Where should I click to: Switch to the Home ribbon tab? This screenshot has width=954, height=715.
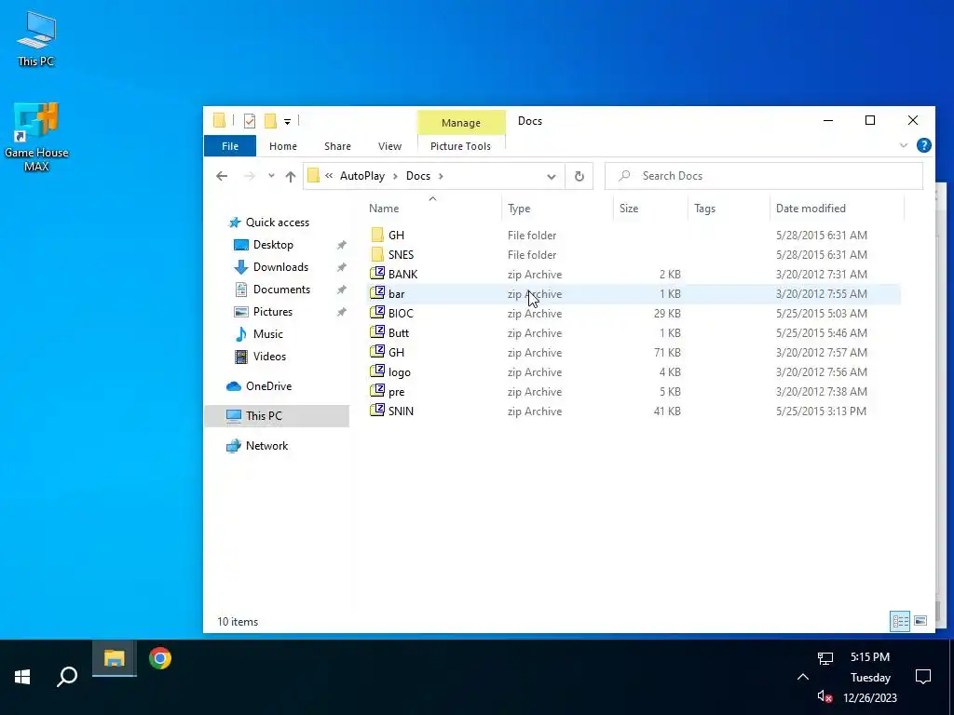[283, 146]
